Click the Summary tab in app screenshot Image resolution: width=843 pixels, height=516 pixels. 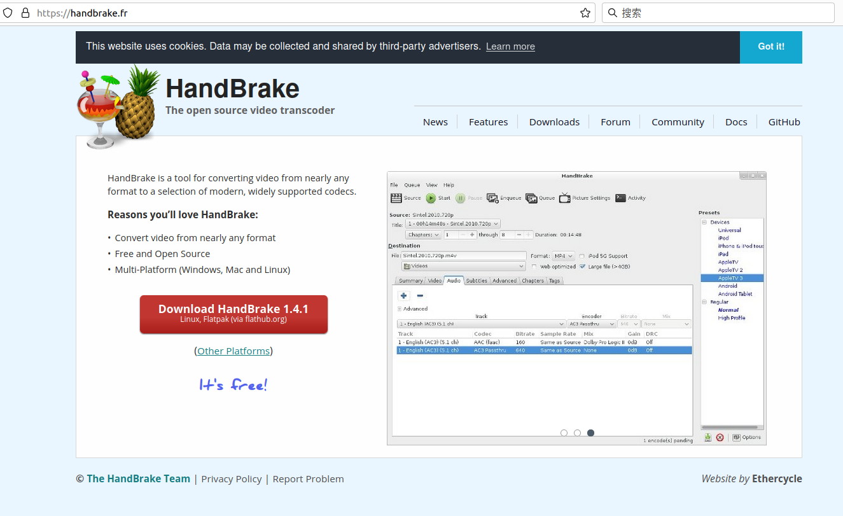coord(410,281)
